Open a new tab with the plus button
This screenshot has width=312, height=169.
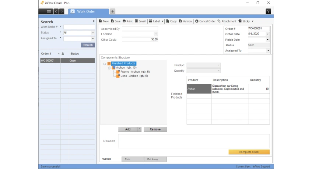[112, 11]
